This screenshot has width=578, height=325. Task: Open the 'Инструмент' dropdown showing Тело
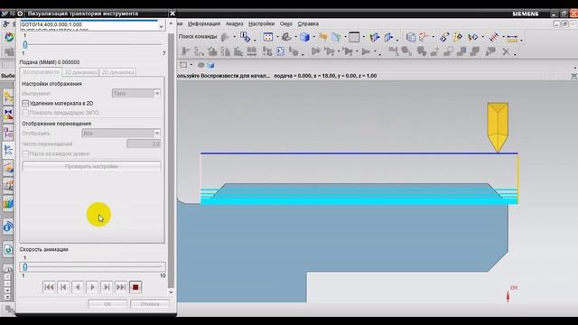[136, 93]
